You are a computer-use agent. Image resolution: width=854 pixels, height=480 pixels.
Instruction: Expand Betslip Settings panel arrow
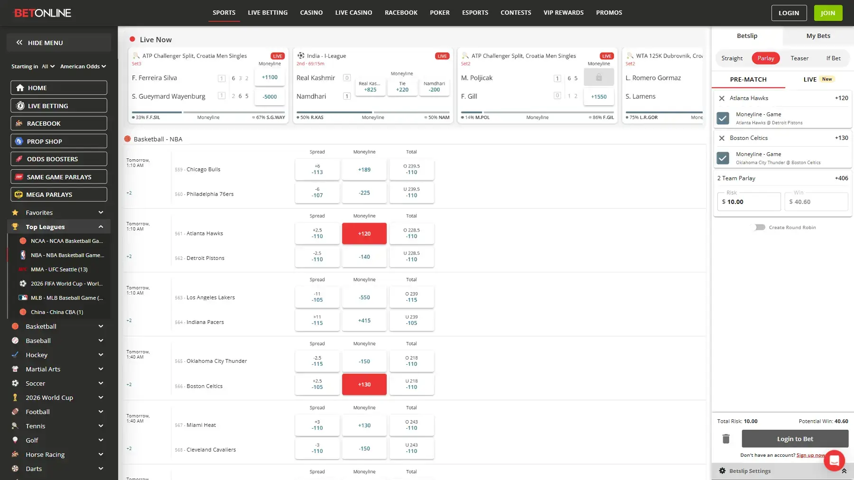click(x=844, y=471)
